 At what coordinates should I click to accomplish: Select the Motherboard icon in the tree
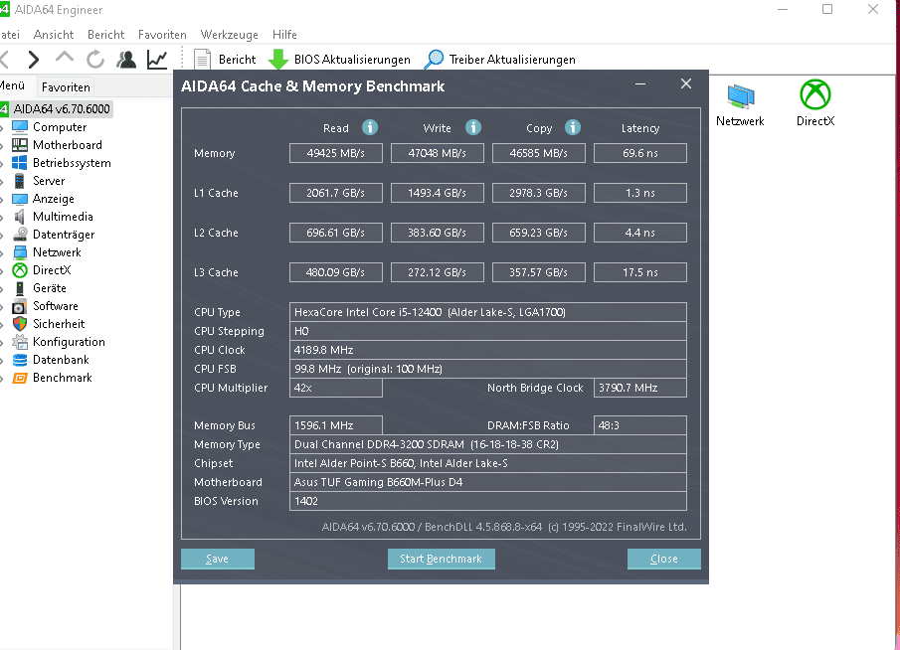click(20, 144)
